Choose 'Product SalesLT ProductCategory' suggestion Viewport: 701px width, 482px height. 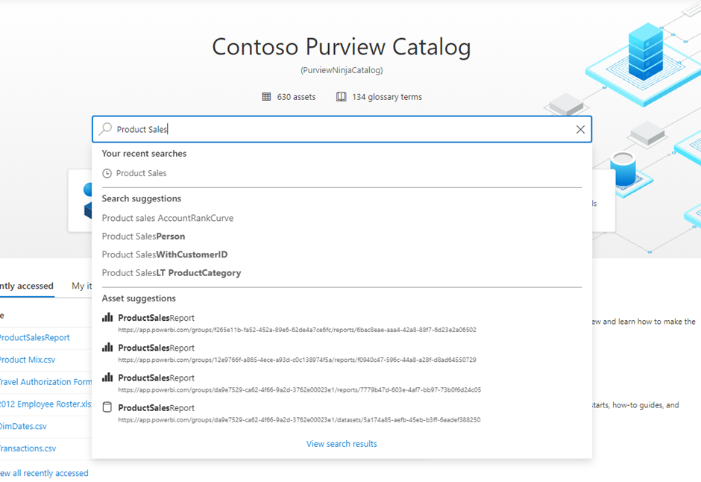(172, 273)
